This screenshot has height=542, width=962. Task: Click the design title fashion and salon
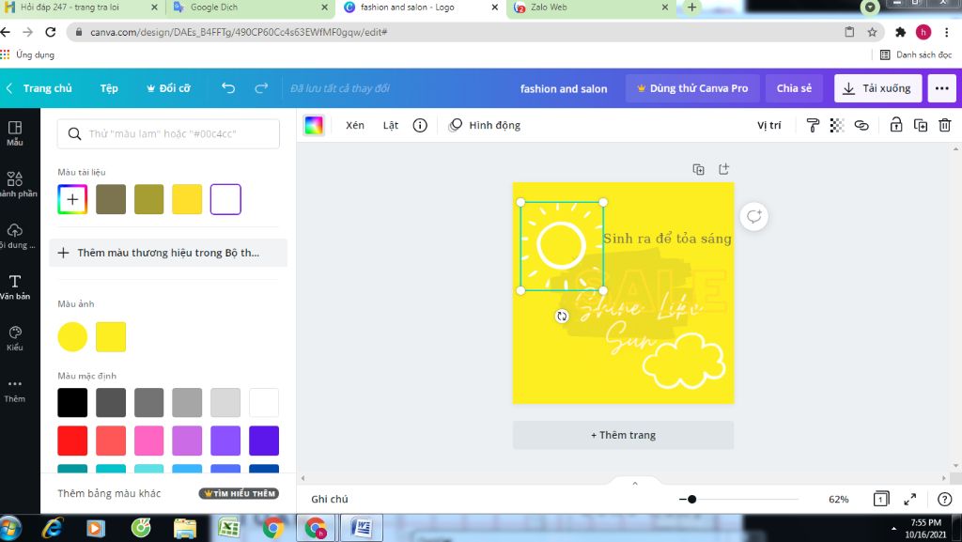564,88
